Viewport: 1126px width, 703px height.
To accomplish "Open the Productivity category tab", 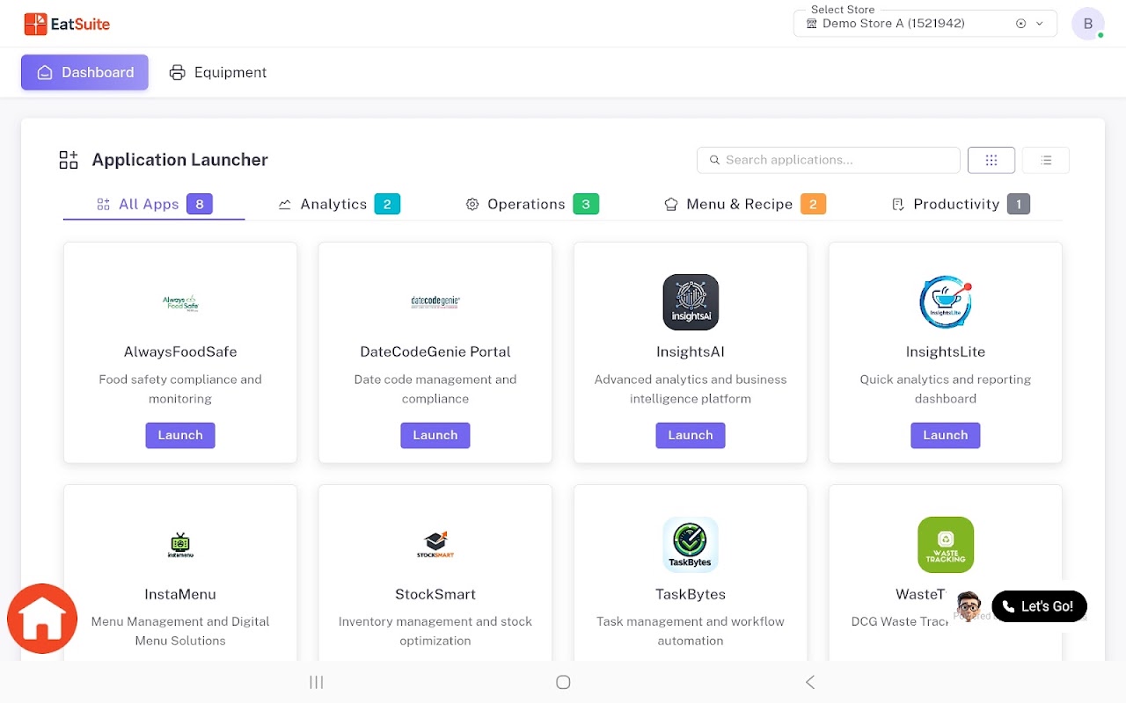I will tap(960, 204).
